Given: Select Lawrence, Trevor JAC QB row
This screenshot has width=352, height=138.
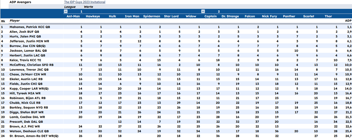Looking at the screenshot, I should [x=176, y=70].
